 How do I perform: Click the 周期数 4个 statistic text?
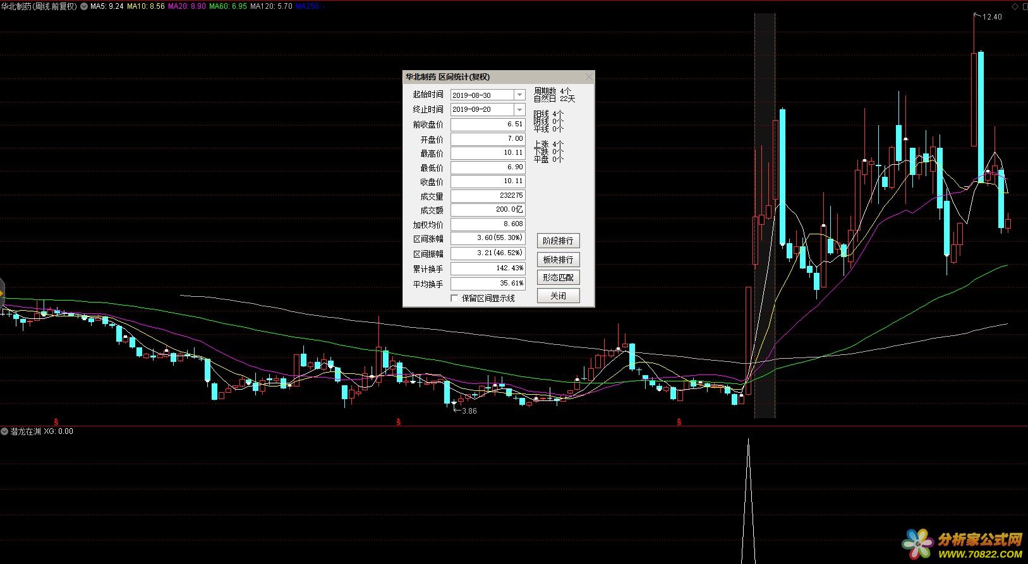(552, 92)
